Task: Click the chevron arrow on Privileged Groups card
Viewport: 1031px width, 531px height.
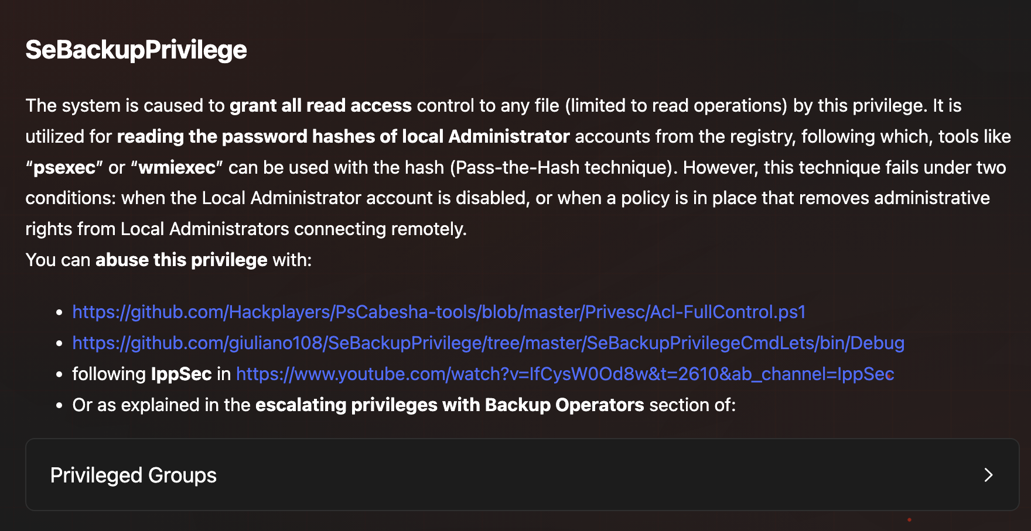Action: pos(988,475)
